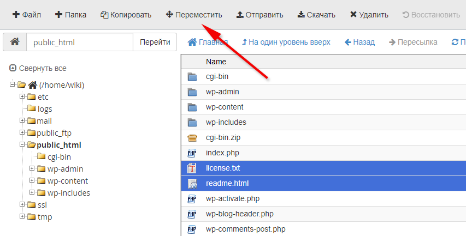Expand the etc folder in tree

tap(22, 96)
